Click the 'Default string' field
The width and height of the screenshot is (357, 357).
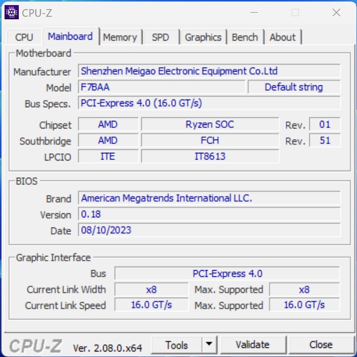294,87
